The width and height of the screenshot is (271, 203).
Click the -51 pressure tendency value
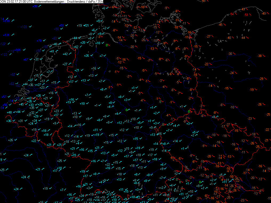tap(246, 15)
